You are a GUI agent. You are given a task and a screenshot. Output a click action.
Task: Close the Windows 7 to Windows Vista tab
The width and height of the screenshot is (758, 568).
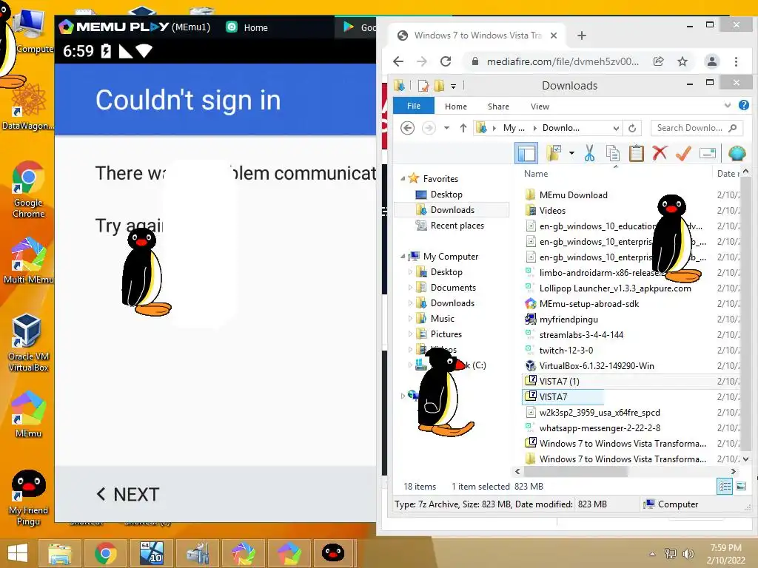(x=554, y=35)
